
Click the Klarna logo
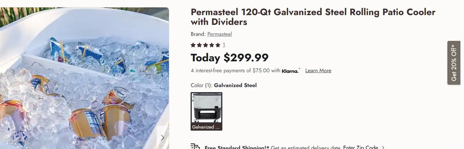(x=290, y=71)
